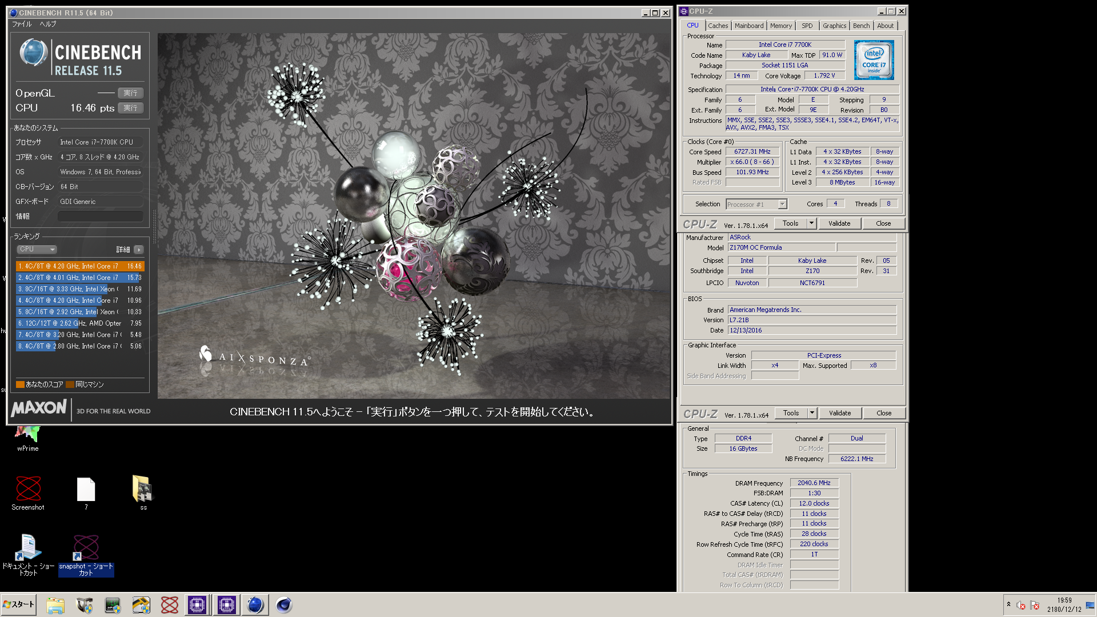Open the ファイル menu in Cinebench

[x=22, y=24]
